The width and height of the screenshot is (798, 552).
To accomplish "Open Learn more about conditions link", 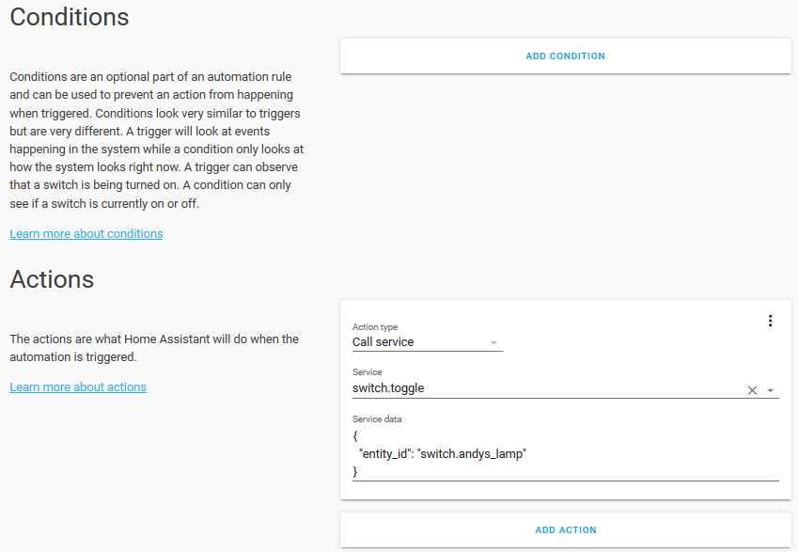I will pyautogui.click(x=86, y=233).
